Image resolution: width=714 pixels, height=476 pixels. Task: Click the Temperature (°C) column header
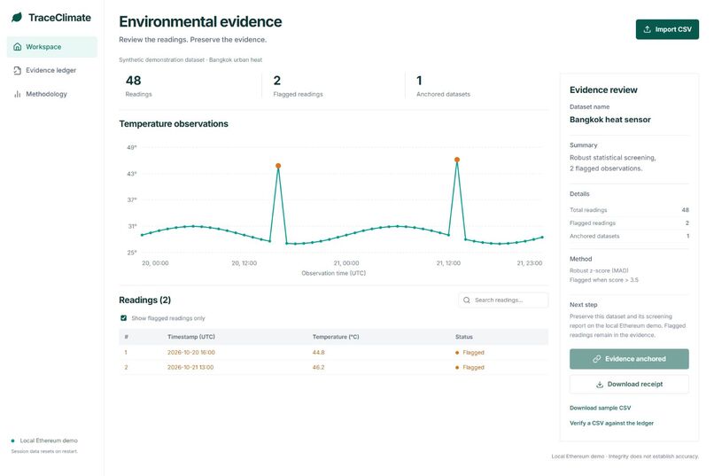click(336, 337)
